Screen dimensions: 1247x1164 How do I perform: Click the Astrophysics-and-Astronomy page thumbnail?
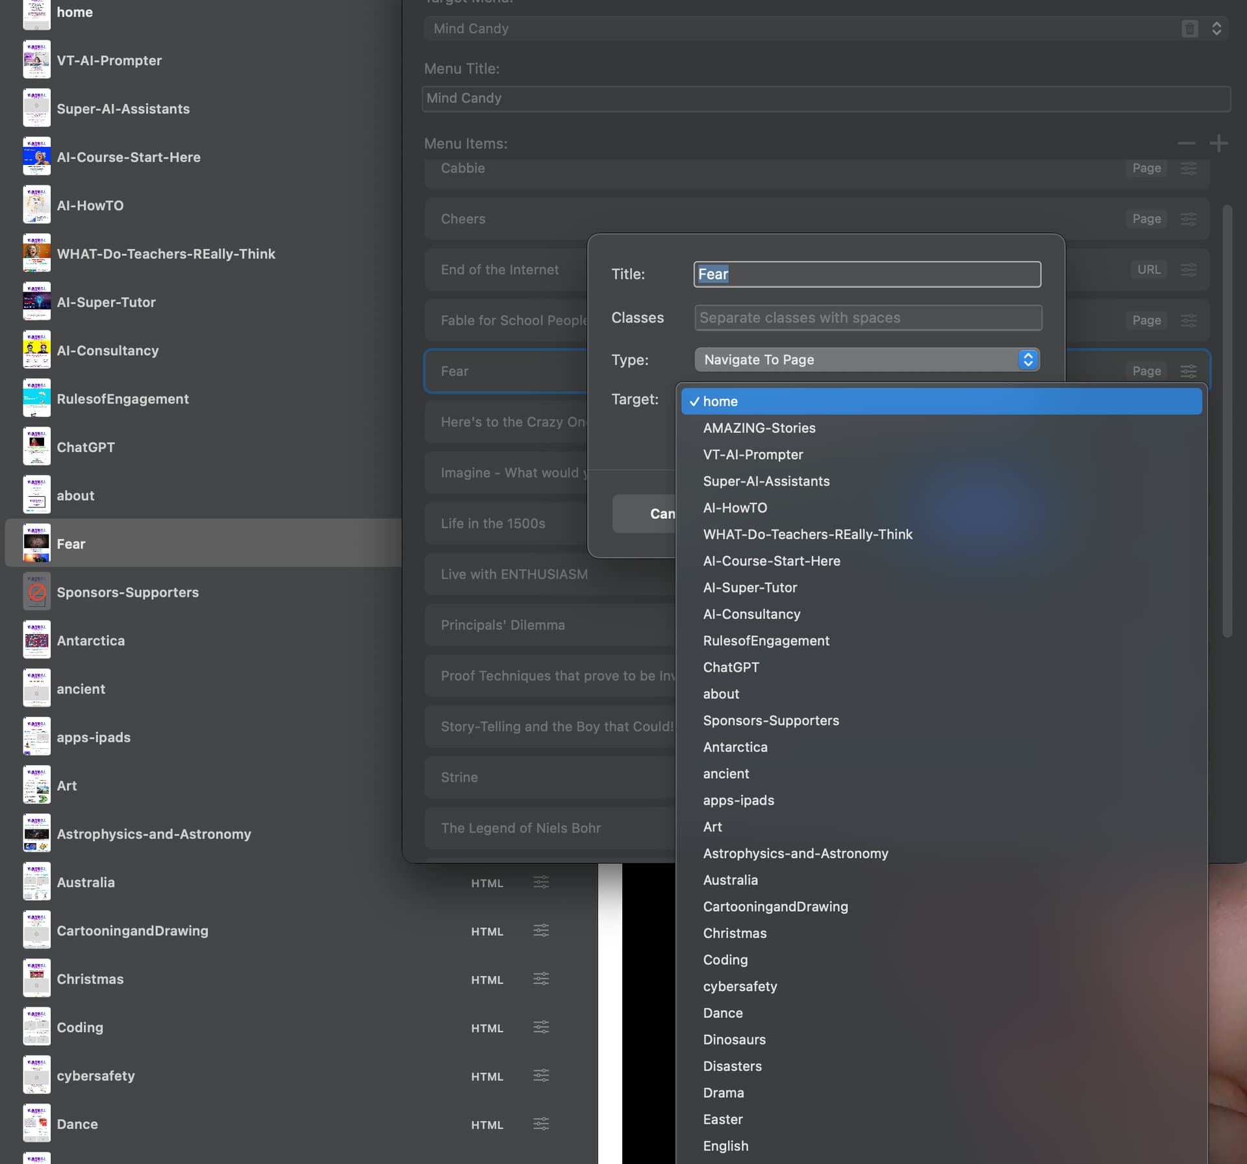[36, 834]
